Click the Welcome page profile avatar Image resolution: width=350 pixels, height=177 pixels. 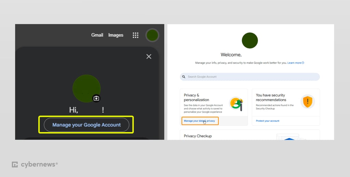coord(250,41)
